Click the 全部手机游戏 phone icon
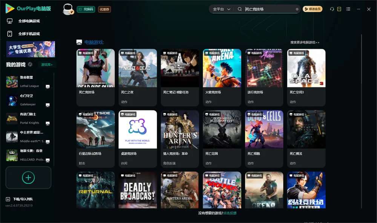The height and width of the screenshot is (223, 377). (10, 34)
